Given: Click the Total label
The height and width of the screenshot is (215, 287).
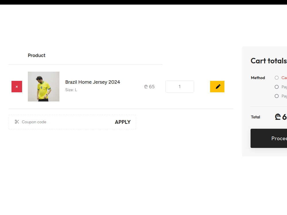Looking at the screenshot, I should (x=255, y=117).
